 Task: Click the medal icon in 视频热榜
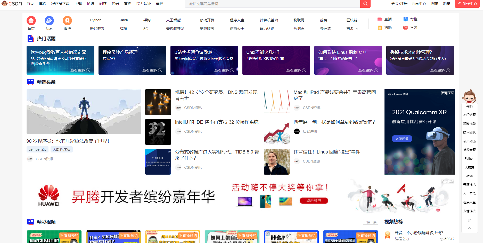(387, 235)
